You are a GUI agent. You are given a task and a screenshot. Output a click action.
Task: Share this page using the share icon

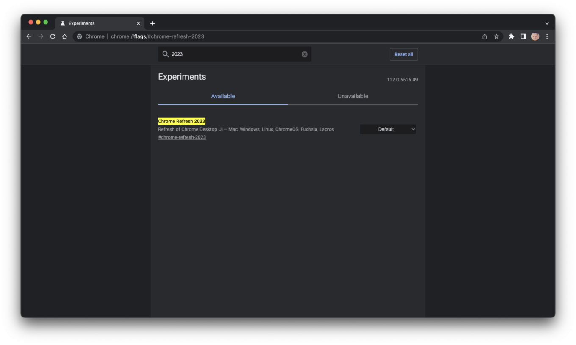pyautogui.click(x=485, y=36)
